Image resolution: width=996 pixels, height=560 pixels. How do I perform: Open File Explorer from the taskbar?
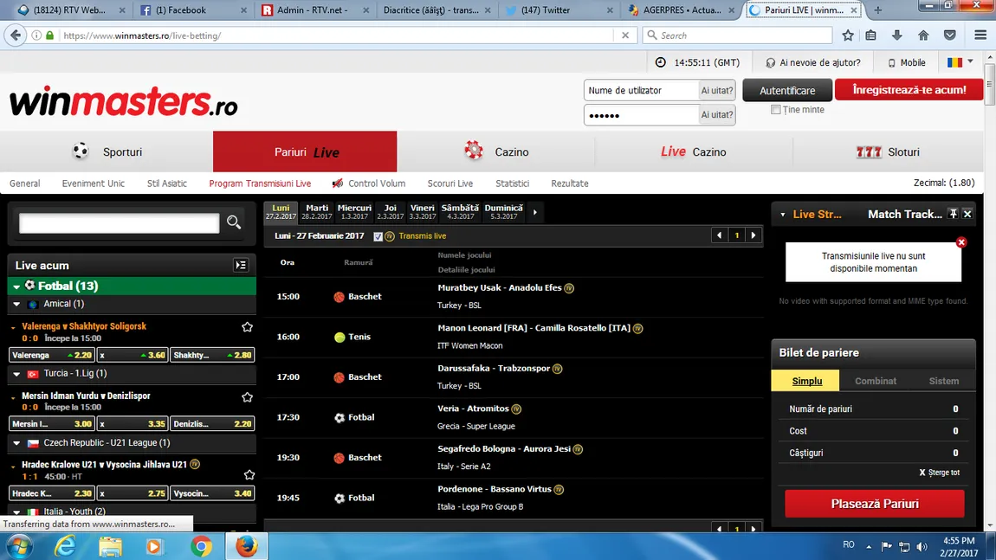tap(110, 546)
